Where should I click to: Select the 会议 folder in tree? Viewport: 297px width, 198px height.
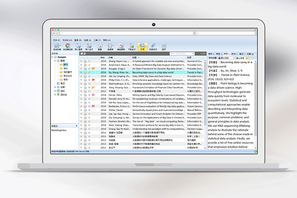[65, 68]
